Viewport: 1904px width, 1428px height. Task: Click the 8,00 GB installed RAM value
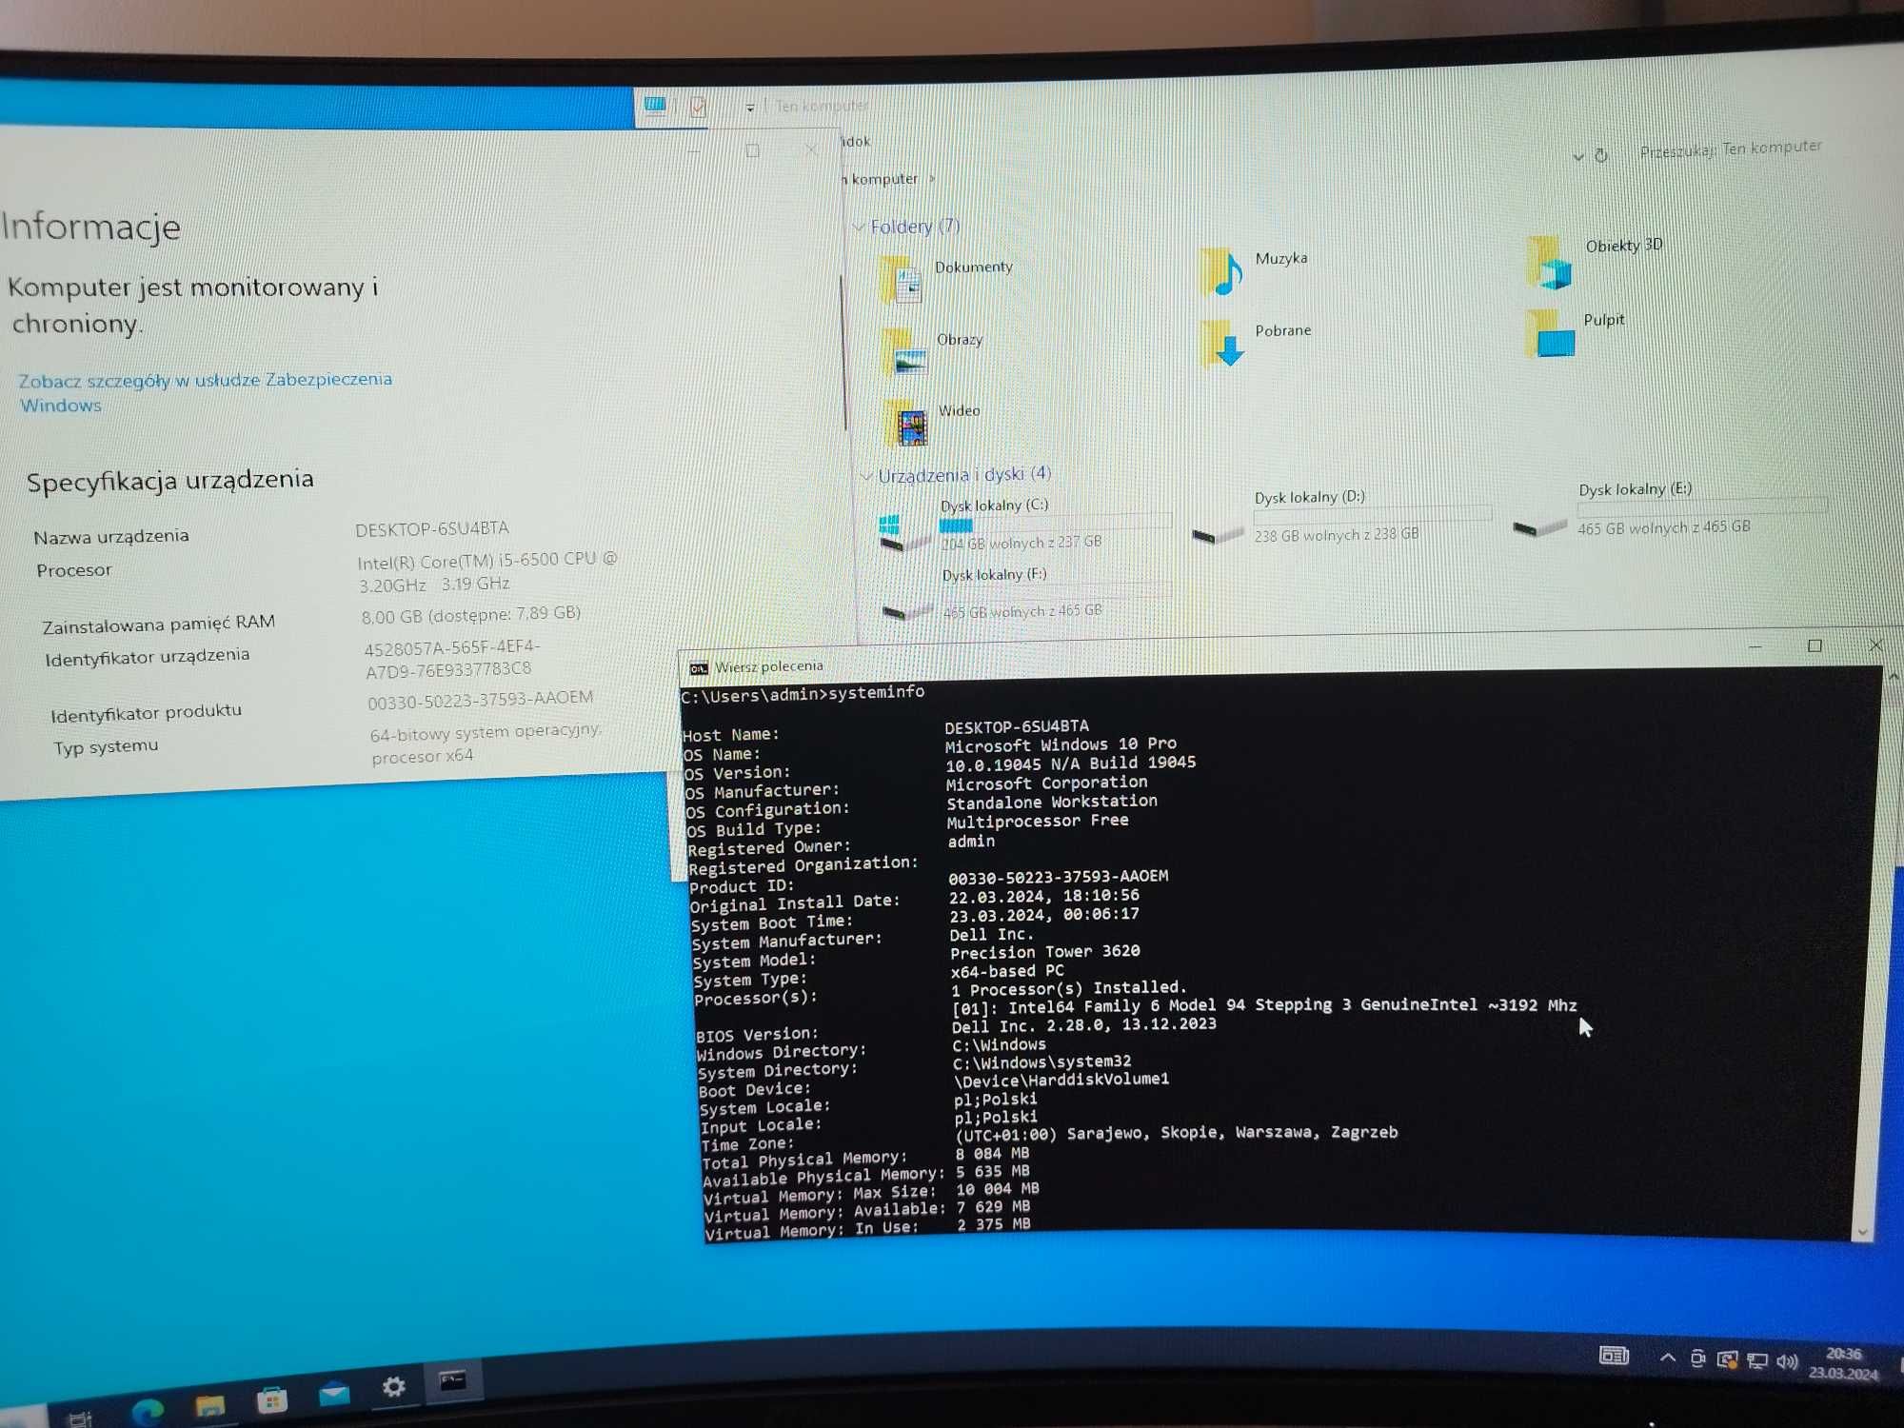[470, 615]
